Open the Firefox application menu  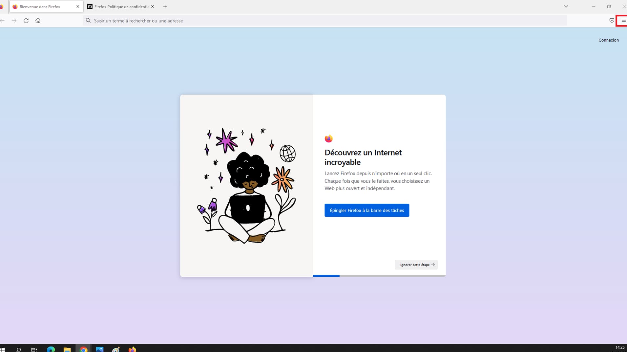623,21
